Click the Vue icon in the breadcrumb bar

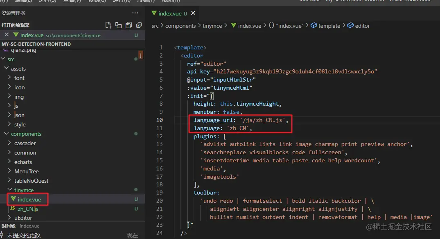coord(233,25)
